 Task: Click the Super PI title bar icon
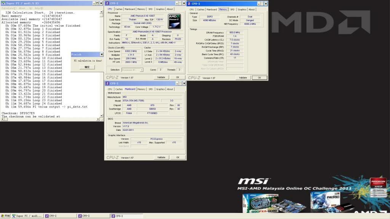[x=3, y=3]
